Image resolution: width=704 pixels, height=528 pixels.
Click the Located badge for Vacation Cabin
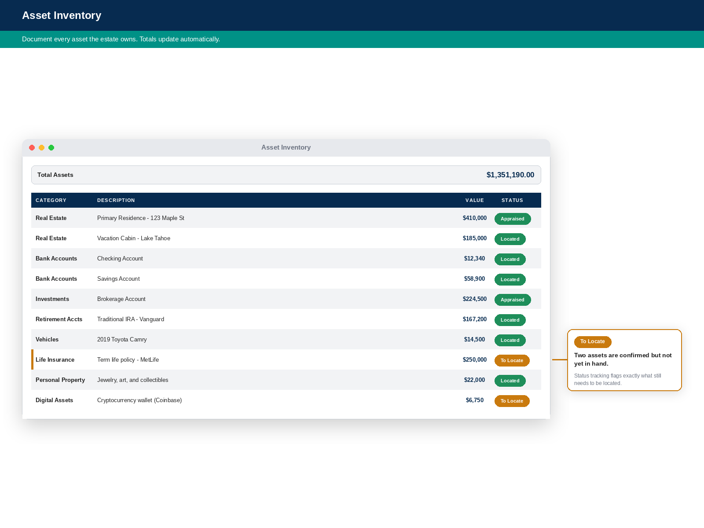click(x=510, y=239)
